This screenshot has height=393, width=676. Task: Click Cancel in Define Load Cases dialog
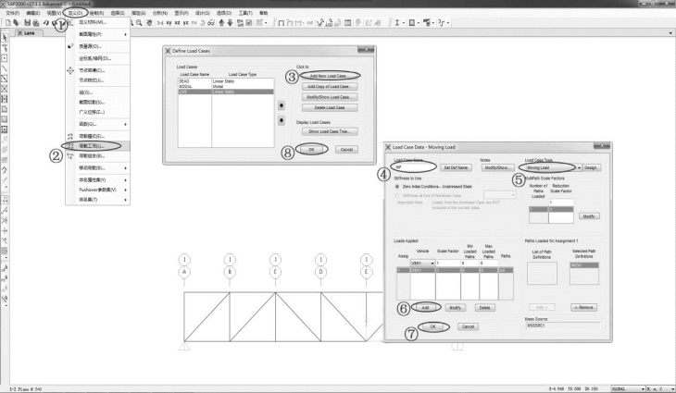point(346,150)
